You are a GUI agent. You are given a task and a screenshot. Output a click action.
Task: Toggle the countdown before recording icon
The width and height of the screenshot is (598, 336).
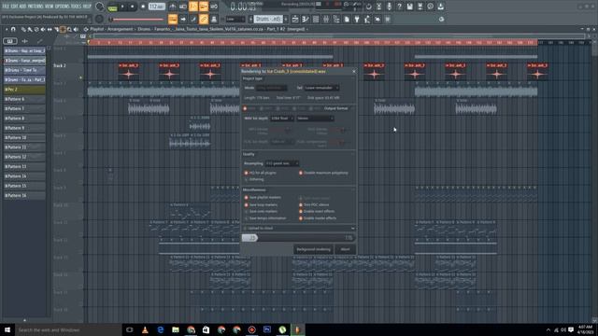193,7
